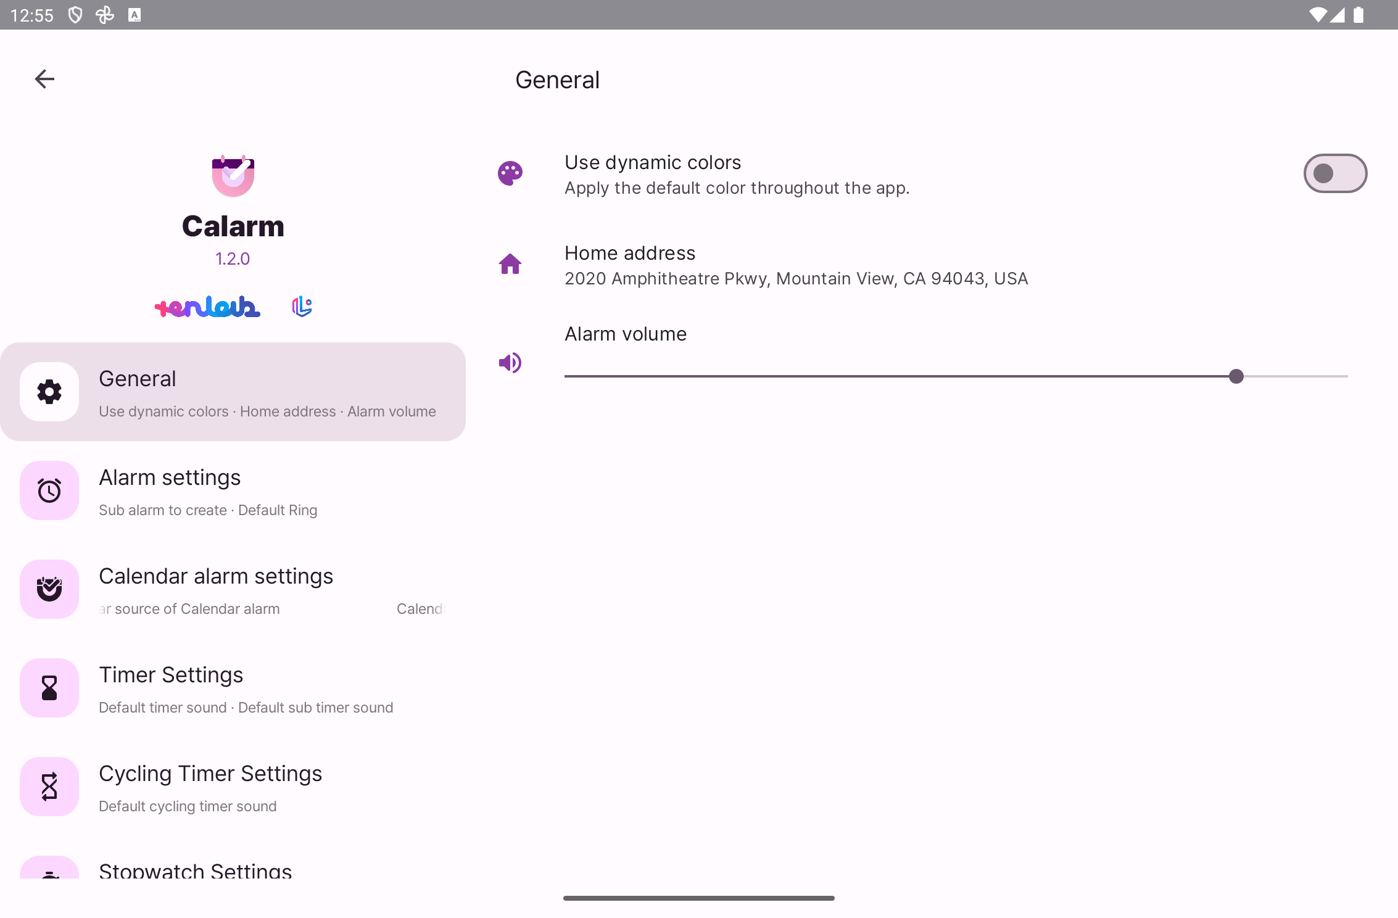Click the palette icon for dynamic colors
The width and height of the screenshot is (1398, 918).
coord(510,174)
